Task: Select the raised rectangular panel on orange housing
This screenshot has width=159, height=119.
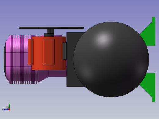Action: tap(49, 52)
